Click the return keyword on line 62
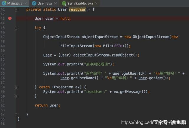This screenshot has width=189, height=128. [41, 106]
